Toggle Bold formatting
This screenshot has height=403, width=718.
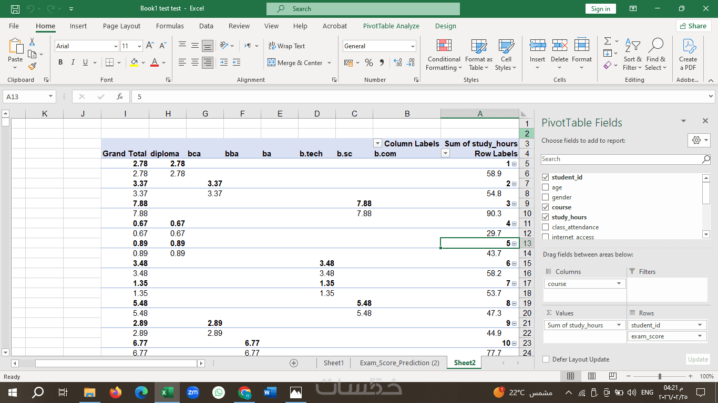pos(60,62)
